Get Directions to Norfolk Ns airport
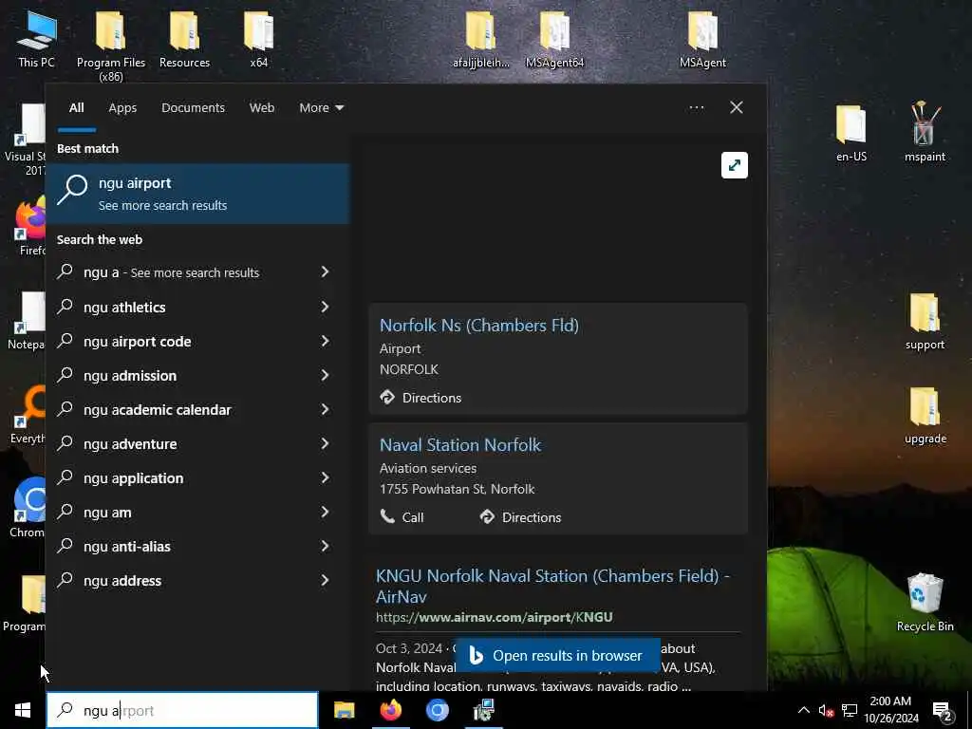The width and height of the screenshot is (972, 729). [x=421, y=398]
